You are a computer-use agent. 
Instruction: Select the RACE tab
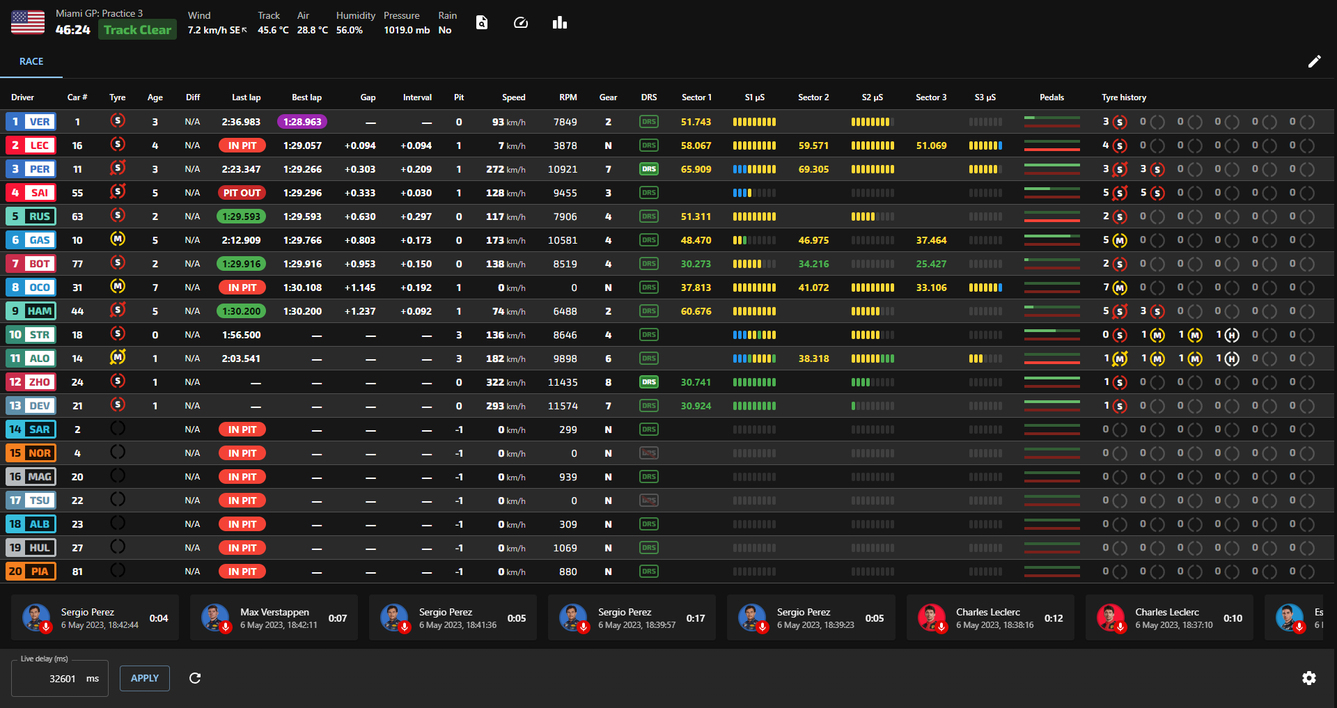31,61
